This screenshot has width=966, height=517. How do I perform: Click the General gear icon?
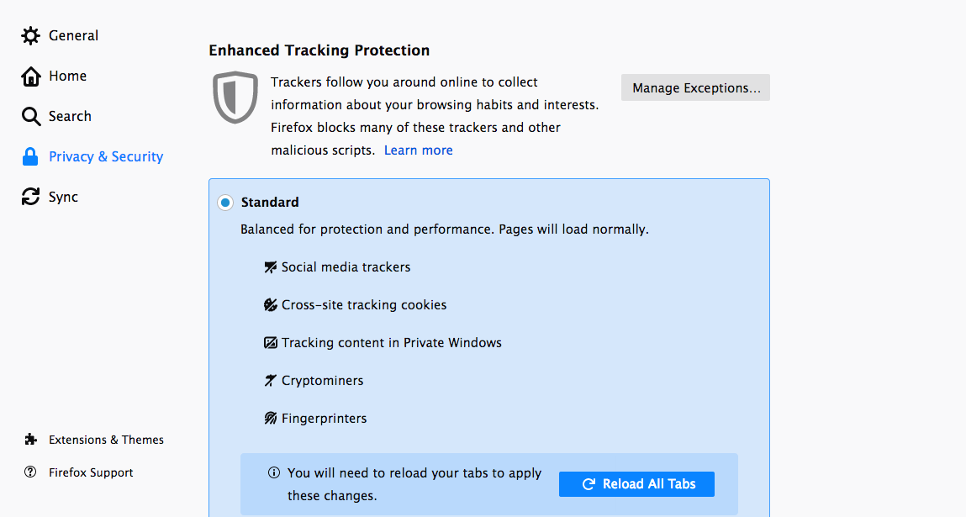(31, 35)
